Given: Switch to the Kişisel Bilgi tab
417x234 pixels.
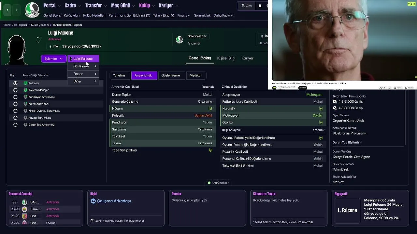Looking at the screenshot, I should point(226,58).
